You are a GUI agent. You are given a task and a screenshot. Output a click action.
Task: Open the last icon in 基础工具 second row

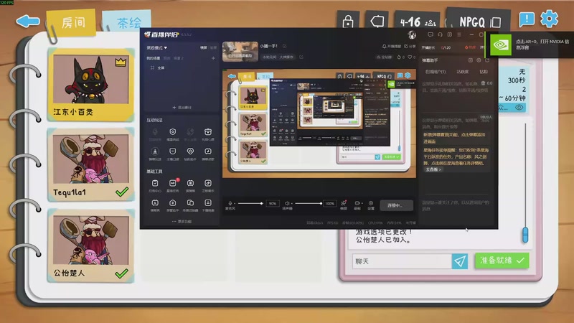[208, 205]
